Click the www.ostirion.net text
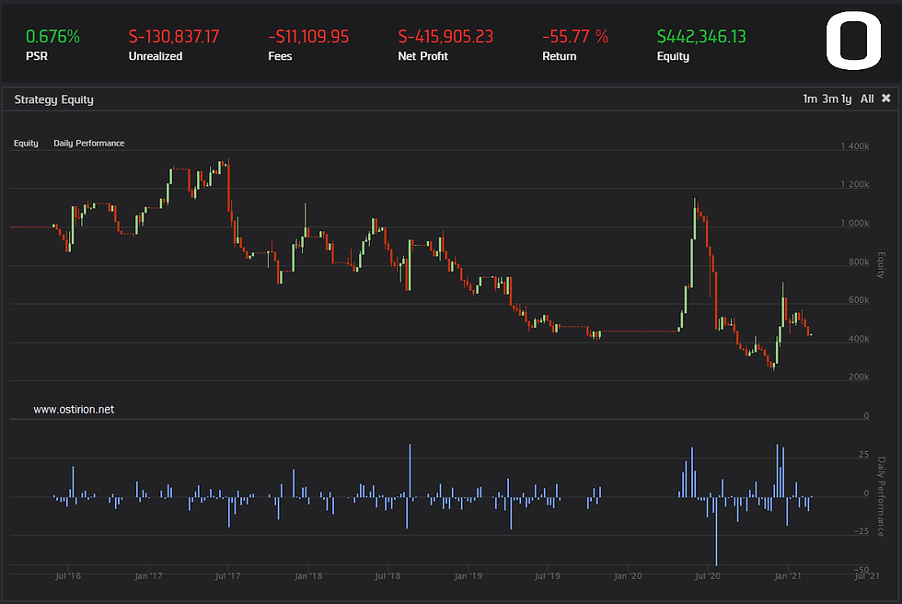The height and width of the screenshot is (604, 902). (x=74, y=410)
